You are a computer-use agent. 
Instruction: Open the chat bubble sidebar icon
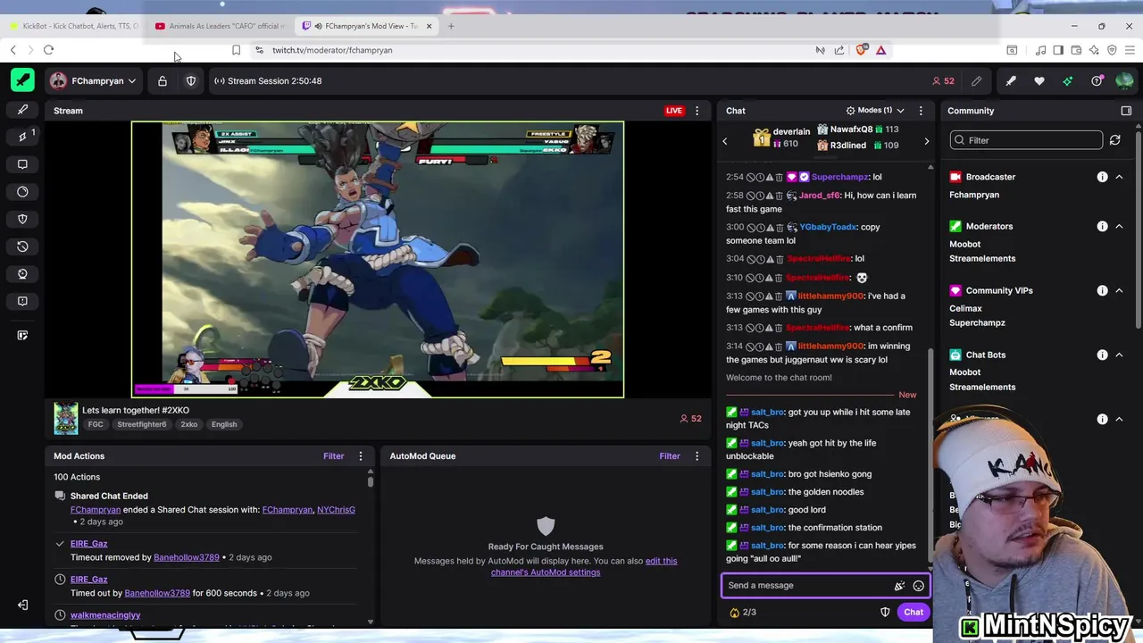click(x=22, y=164)
